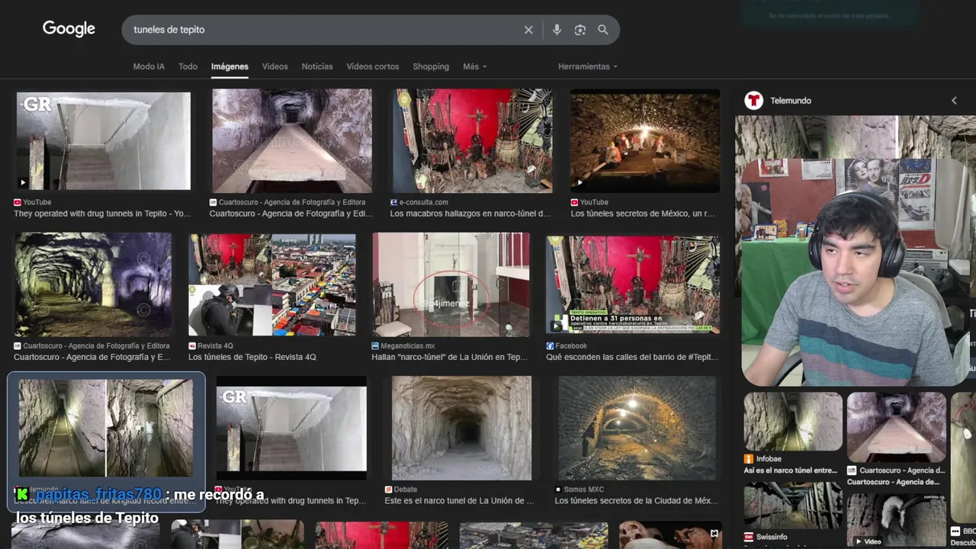Click 'Este es el narco tunel de La Unión' link

[460, 501]
